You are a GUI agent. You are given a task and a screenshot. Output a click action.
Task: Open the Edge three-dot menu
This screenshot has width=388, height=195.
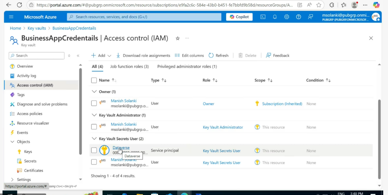(x=365, y=5)
